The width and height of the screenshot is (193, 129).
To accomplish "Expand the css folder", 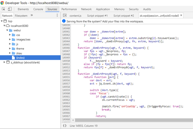I will click(x=10, y=35).
